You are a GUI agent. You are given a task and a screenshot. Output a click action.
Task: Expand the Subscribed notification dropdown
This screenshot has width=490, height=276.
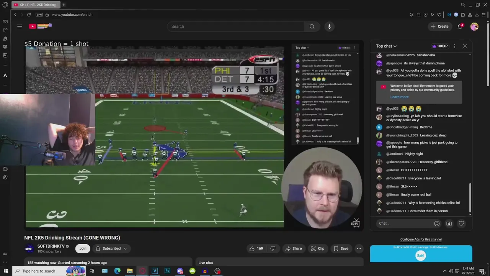coord(111,248)
